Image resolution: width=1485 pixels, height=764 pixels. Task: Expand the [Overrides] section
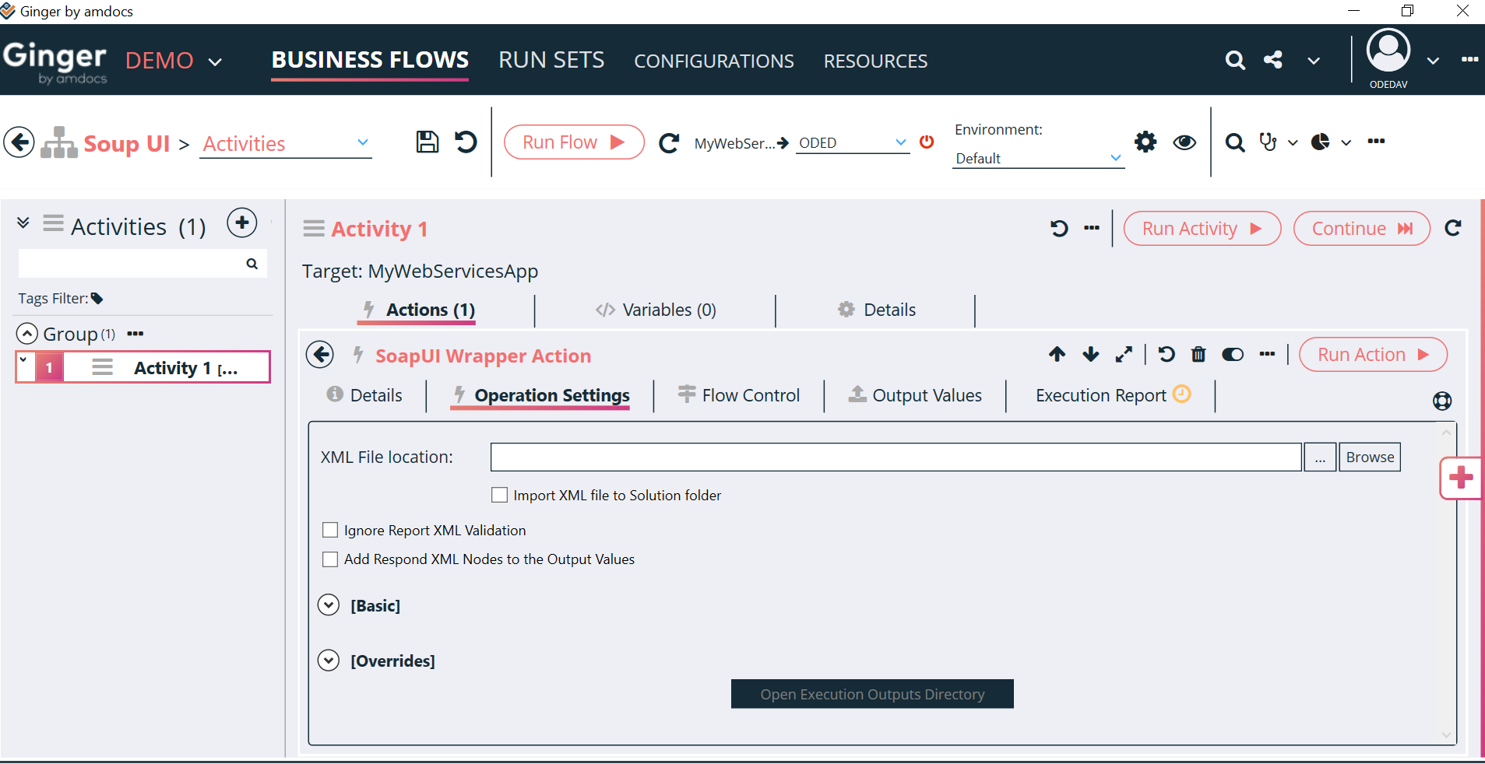(x=329, y=661)
